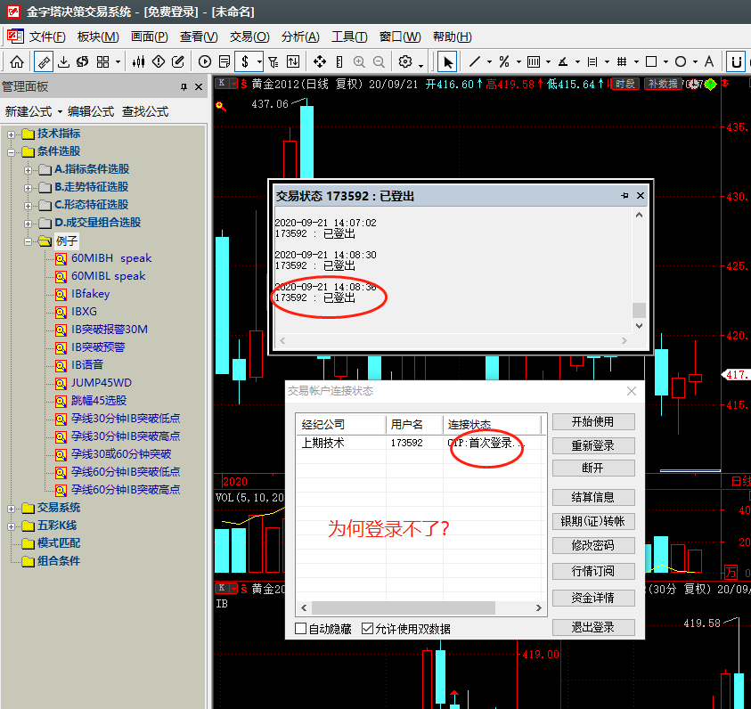This screenshot has width=751, height=709.
Task: Open the 分析(A) menu
Action: coord(300,37)
